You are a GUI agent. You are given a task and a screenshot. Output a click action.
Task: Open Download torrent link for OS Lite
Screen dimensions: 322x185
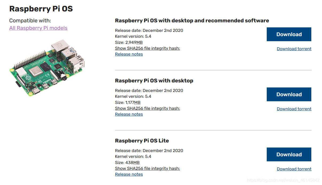pos(294,169)
